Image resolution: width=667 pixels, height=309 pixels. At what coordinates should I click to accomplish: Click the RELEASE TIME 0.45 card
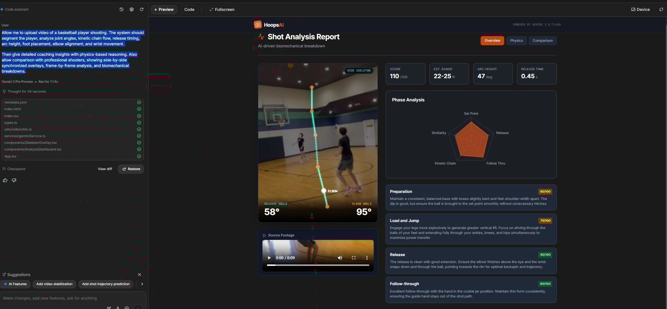pyautogui.click(x=537, y=74)
